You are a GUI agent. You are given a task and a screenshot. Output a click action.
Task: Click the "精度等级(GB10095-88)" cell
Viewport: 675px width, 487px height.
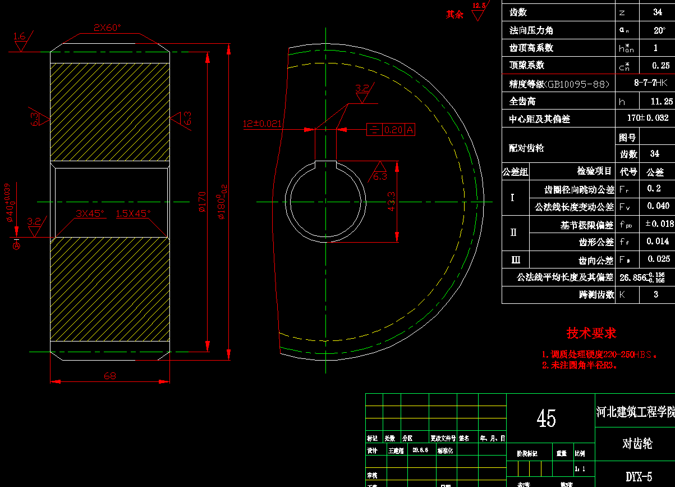(559, 84)
